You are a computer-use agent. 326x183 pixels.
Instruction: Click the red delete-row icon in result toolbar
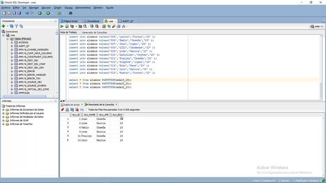point(77,110)
